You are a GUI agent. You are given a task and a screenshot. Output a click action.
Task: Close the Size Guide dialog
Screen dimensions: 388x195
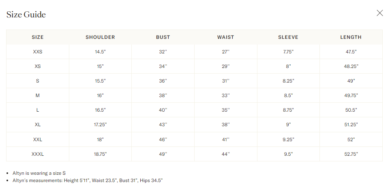(379, 13)
